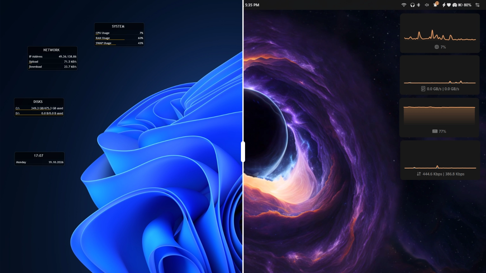Click the IP Address label in NETWORK widget
Viewport: 486px width, 273px height.
click(36, 57)
